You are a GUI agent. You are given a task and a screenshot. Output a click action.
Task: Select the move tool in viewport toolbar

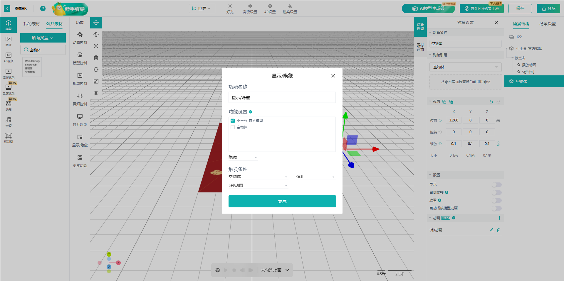[x=96, y=23]
